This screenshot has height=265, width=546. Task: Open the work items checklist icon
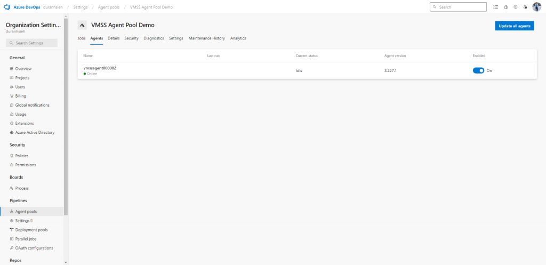[495, 7]
